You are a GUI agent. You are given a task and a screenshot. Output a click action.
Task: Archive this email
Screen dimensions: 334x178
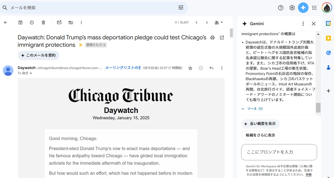(x=20, y=22)
